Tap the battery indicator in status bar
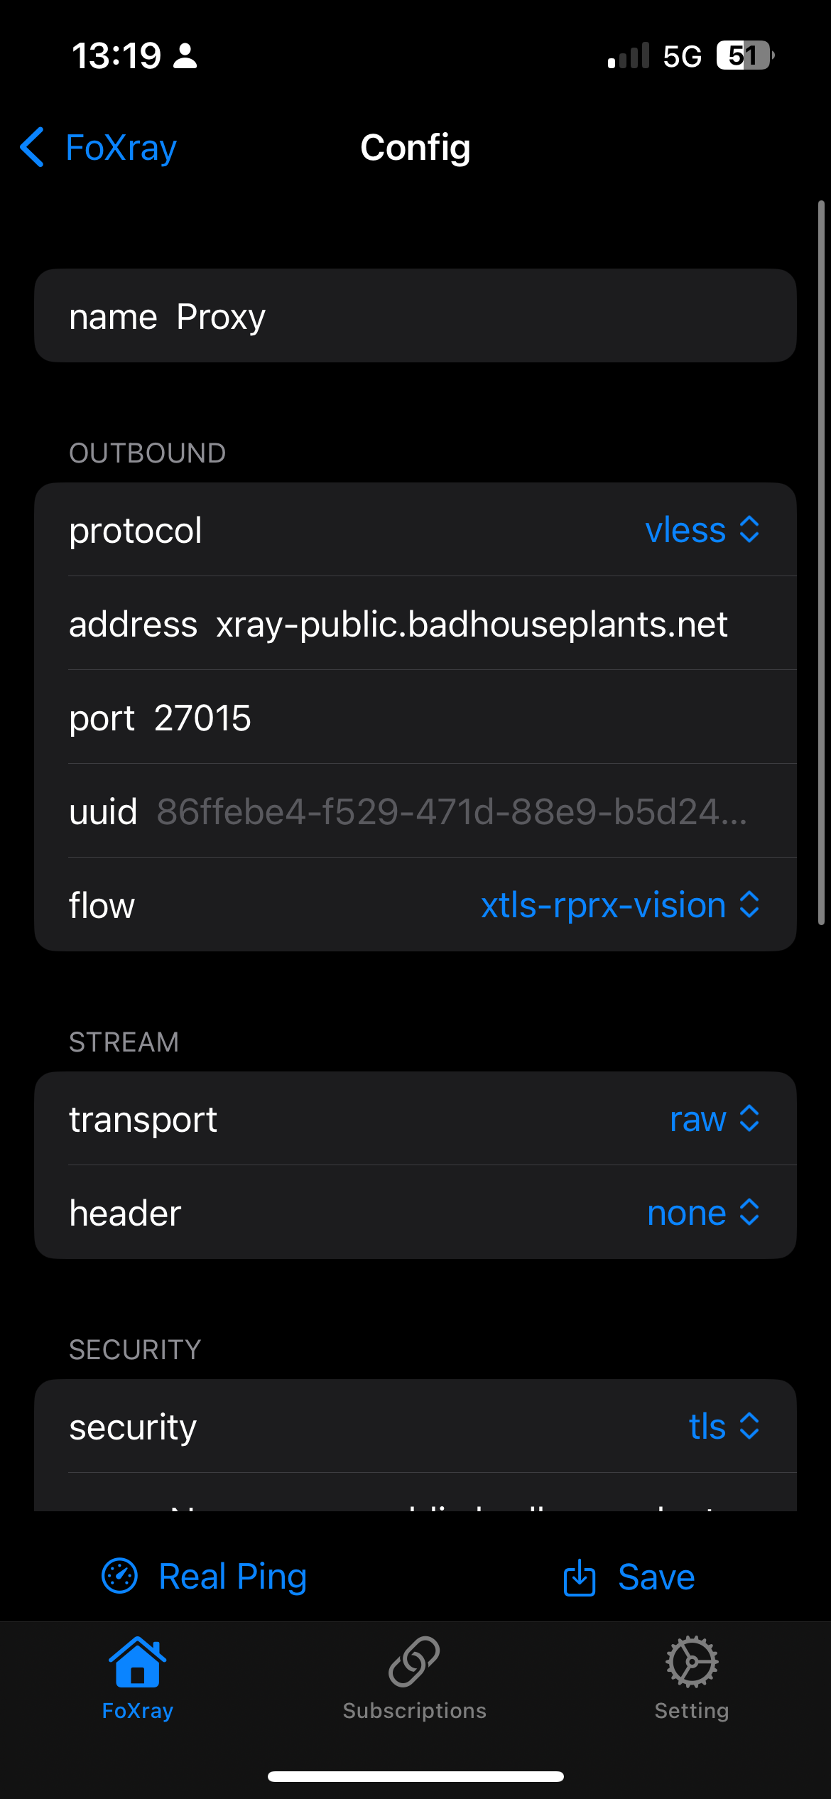 pos(744,55)
